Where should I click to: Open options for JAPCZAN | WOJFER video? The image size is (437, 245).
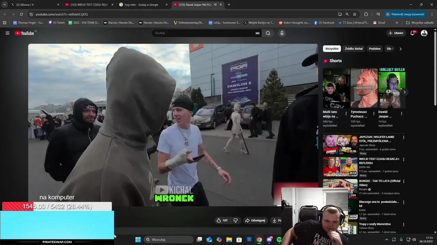[x=404, y=137]
